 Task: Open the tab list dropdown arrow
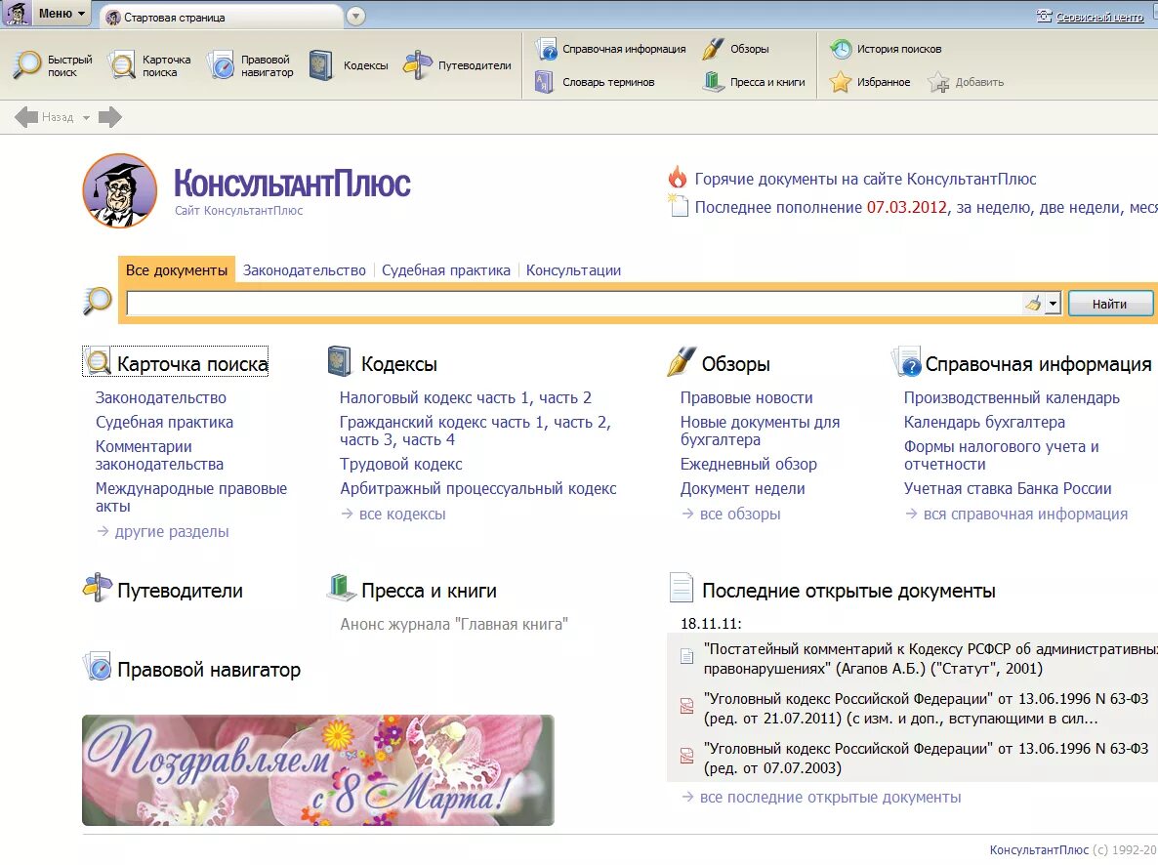356,17
